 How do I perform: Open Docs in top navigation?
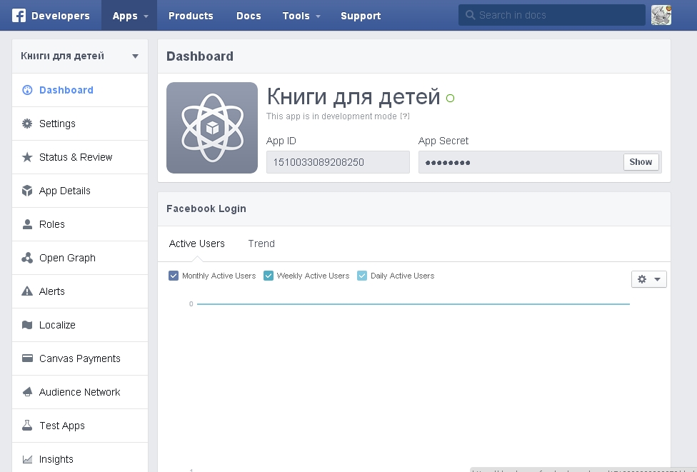(x=249, y=16)
